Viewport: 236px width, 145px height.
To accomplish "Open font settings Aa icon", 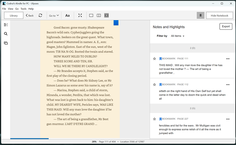I will coord(67,16).
